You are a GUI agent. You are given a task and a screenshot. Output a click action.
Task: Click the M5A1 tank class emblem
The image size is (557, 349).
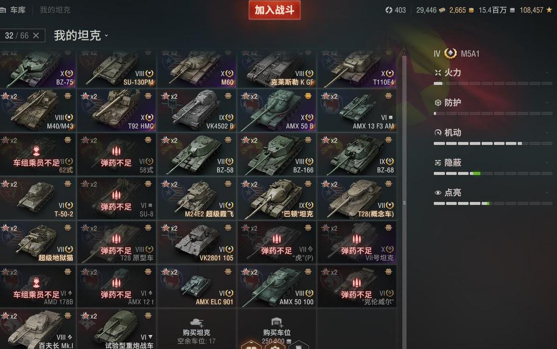coord(450,54)
